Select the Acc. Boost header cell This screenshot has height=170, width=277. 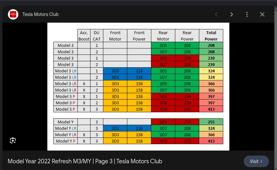(84, 36)
